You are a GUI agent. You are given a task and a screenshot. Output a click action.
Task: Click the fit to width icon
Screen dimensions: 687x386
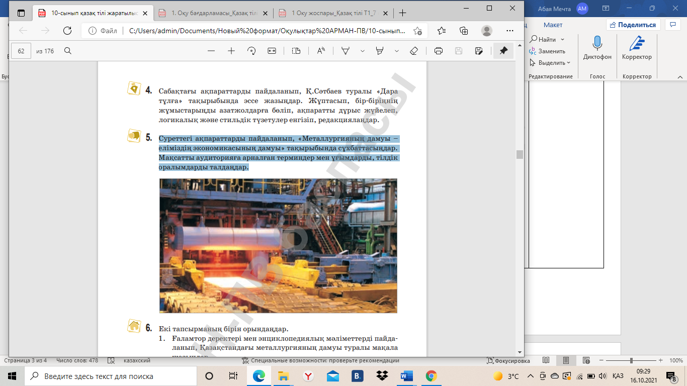[272, 51]
